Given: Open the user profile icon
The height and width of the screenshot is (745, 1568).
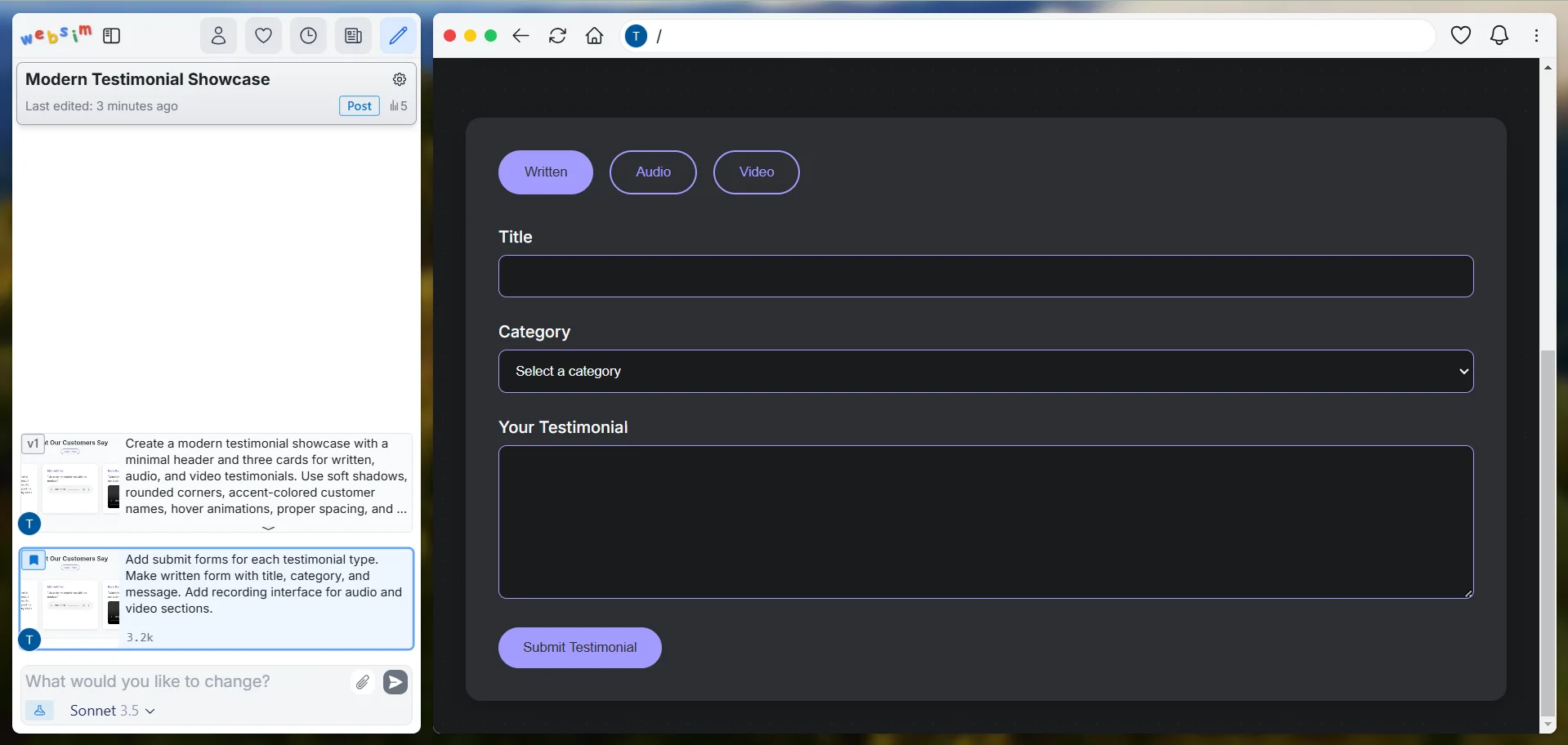Looking at the screenshot, I should click(218, 36).
